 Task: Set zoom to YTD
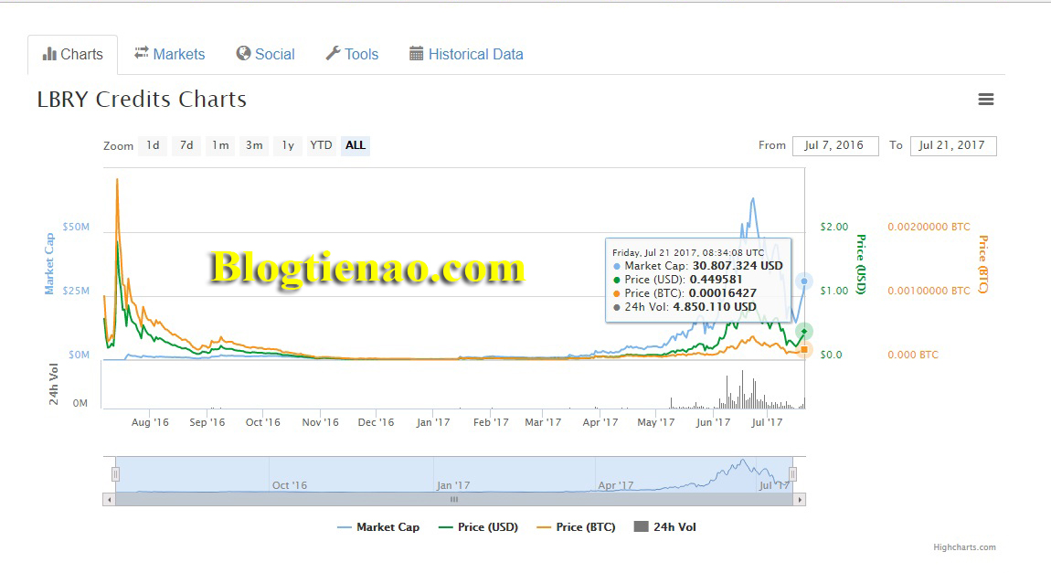point(321,145)
